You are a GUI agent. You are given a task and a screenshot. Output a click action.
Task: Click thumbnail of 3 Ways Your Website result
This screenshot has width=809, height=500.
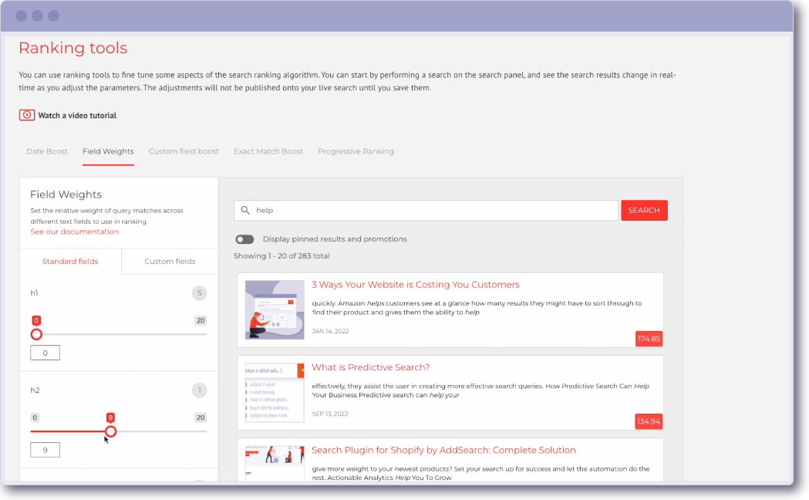275,309
